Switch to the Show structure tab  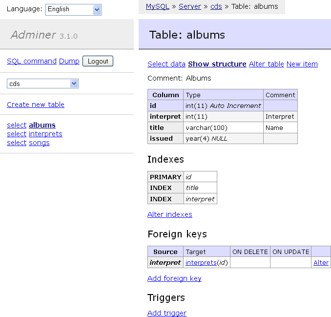217,64
